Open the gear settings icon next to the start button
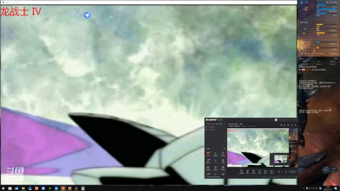 pos(286,171)
